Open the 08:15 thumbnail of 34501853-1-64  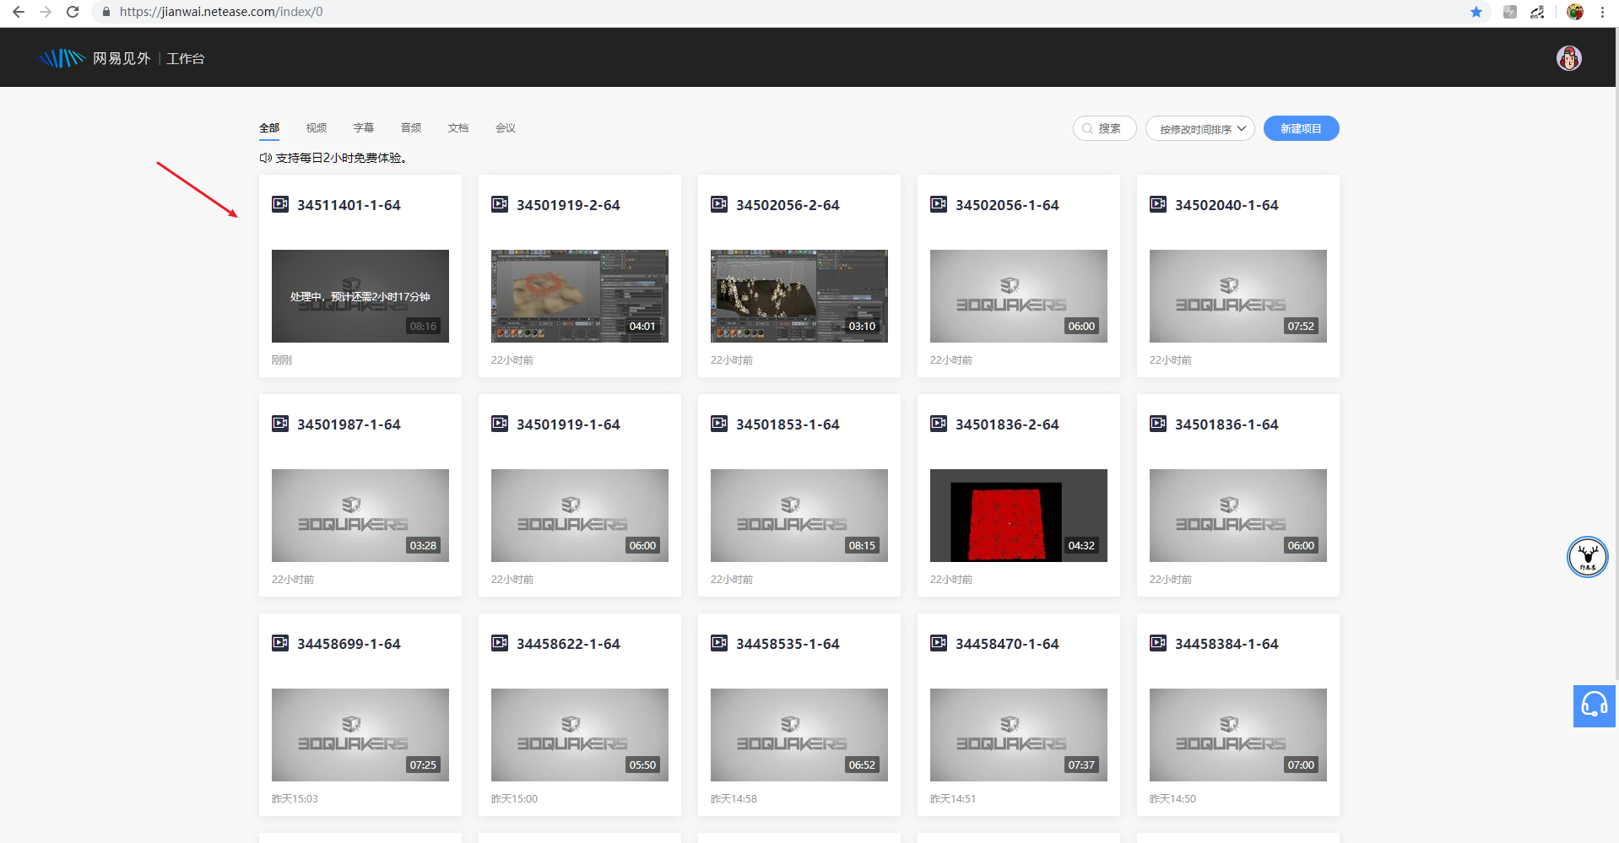[799, 516]
